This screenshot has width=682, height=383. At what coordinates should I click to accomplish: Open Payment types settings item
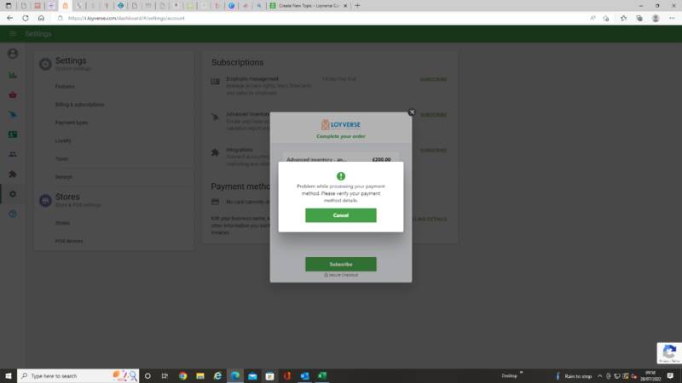[72, 123]
